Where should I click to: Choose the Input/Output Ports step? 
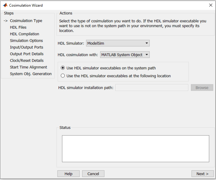(26, 47)
